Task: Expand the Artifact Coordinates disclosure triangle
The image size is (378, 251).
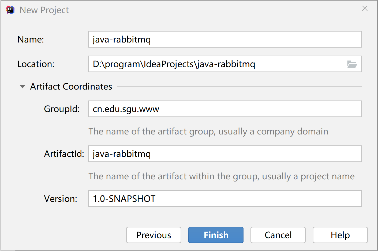Action: pyautogui.click(x=23, y=86)
